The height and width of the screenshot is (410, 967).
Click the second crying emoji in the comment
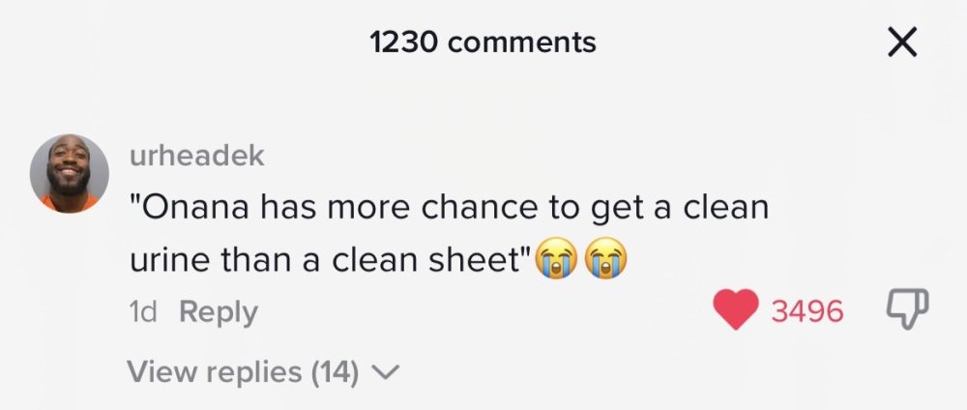click(x=605, y=259)
